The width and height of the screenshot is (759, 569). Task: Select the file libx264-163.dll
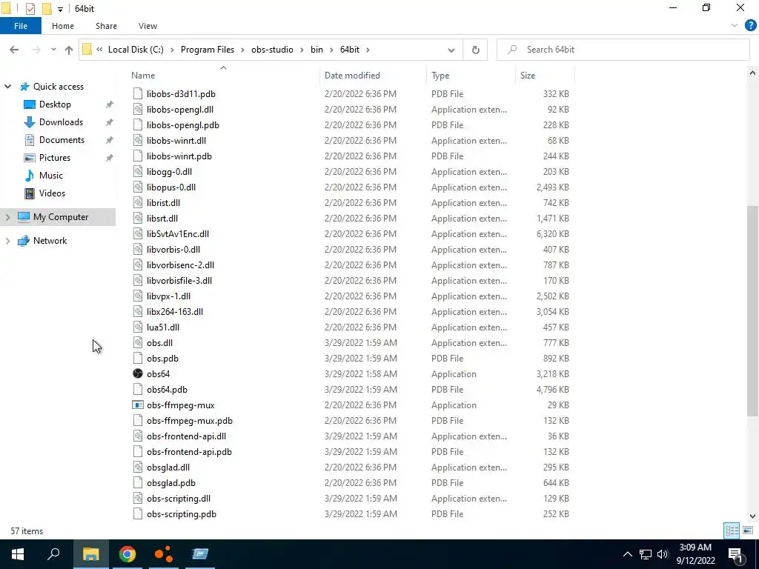point(175,312)
